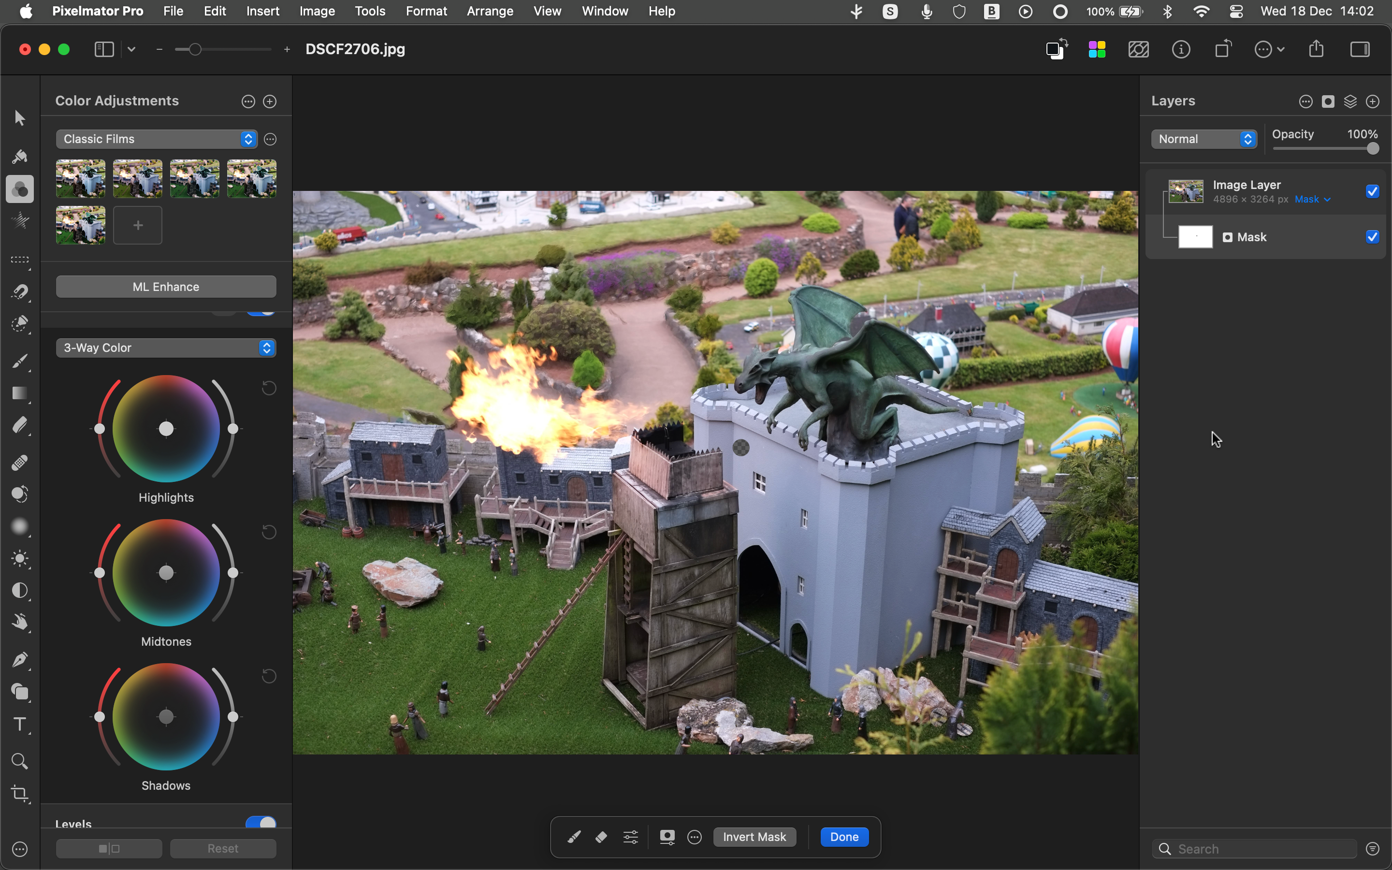Drag the Highlights color wheel center point

coord(165,429)
